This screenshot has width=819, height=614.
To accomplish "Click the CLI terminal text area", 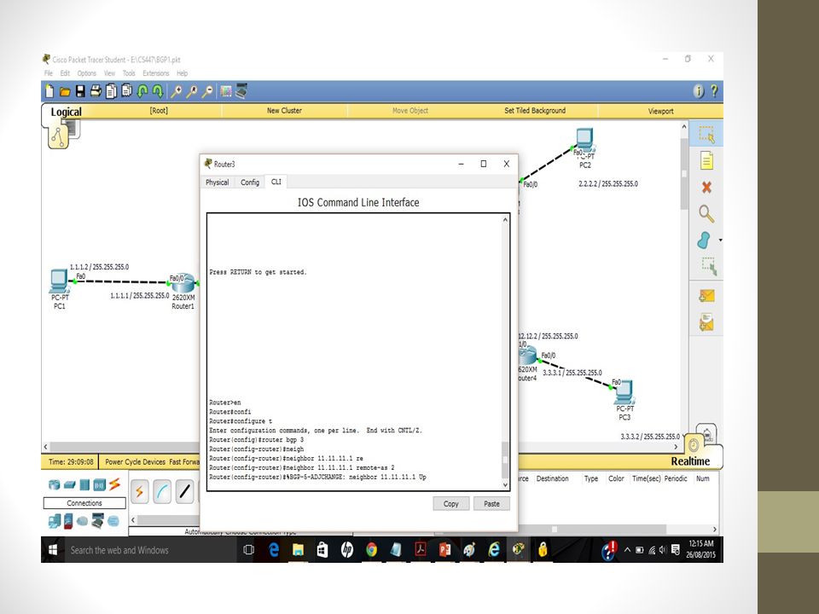I will 354,352.
